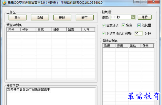Image resolution: width=162 pixels, height=105 pixels.
Task: Click the 号码 header in 受益QQ列表
Action: pyautogui.click(x=28, y=30)
